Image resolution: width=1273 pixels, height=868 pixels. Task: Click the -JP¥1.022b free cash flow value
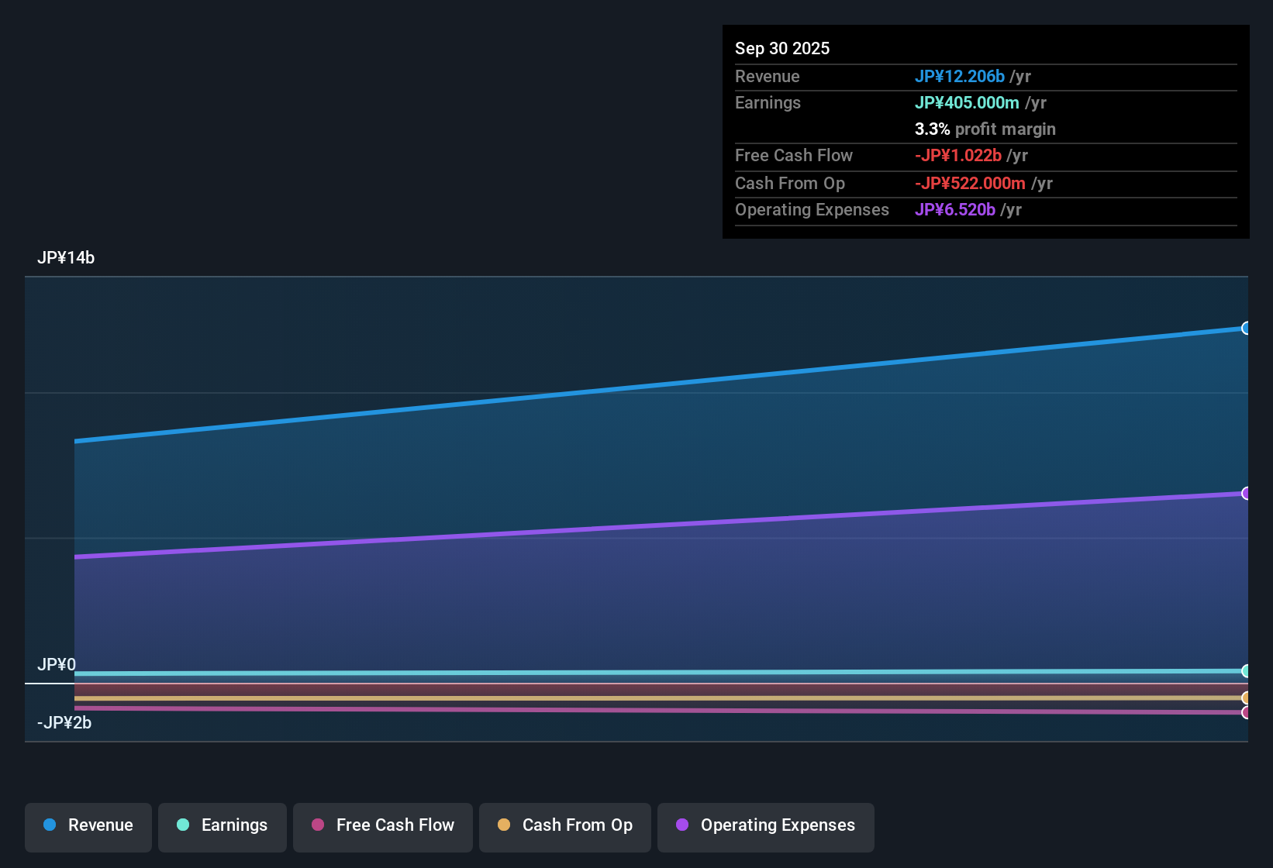tap(958, 155)
